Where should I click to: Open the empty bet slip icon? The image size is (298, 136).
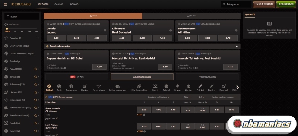pos(269,23)
